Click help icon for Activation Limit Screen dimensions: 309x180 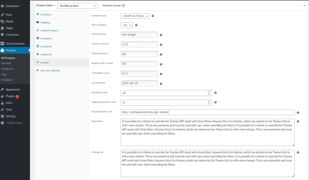(x=215, y=93)
